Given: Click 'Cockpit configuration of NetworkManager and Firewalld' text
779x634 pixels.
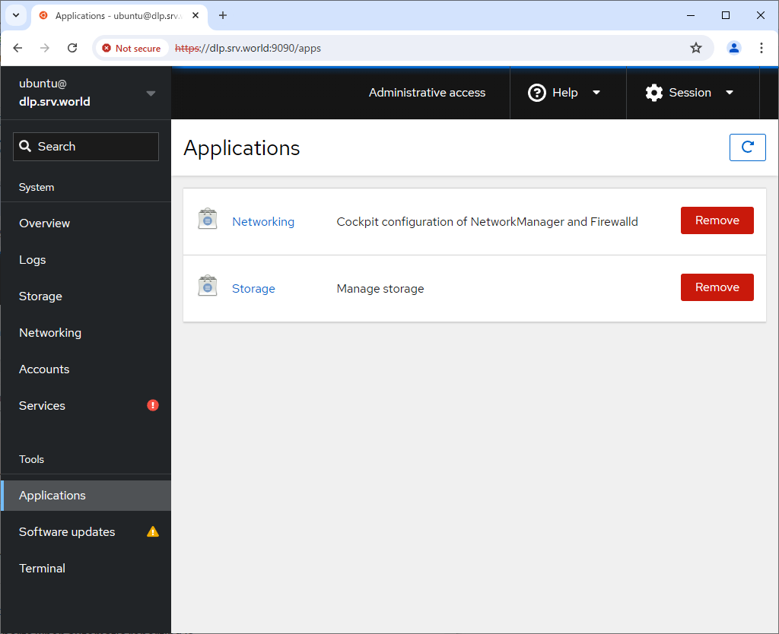Looking at the screenshot, I should pos(487,222).
